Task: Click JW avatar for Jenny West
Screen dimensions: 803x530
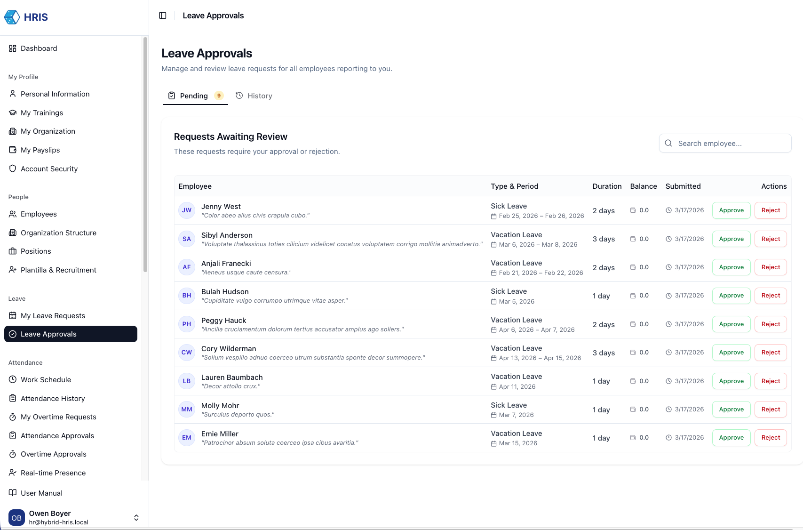Action: point(187,210)
